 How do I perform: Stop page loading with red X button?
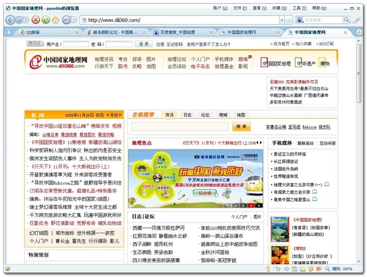35,20
